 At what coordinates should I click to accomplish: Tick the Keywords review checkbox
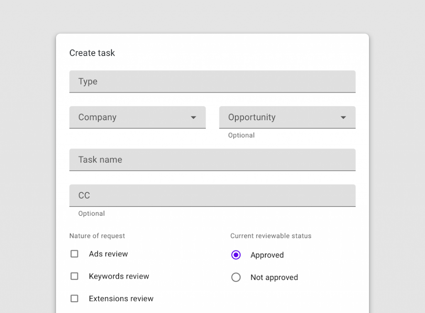74,276
